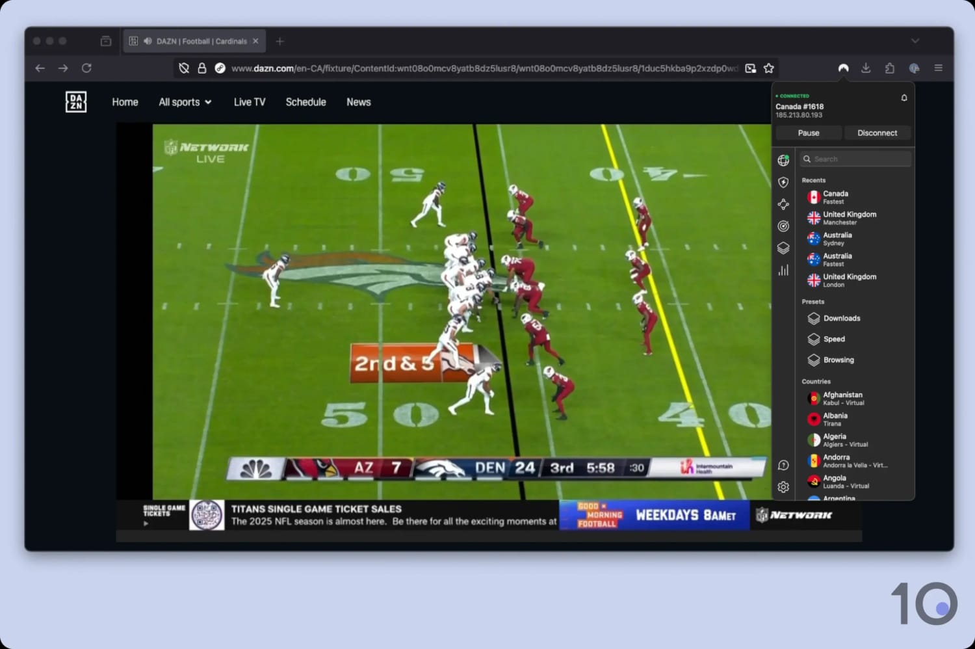This screenshot has width=975, height=649.
Task: Open the News page
Action: point(359,102)
